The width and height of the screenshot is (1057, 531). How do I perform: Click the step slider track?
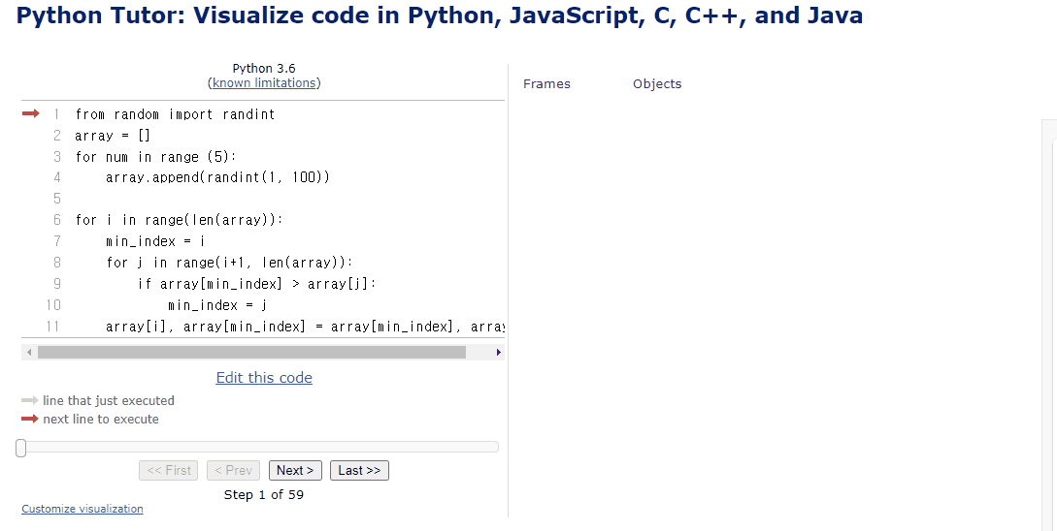[259, 447]
